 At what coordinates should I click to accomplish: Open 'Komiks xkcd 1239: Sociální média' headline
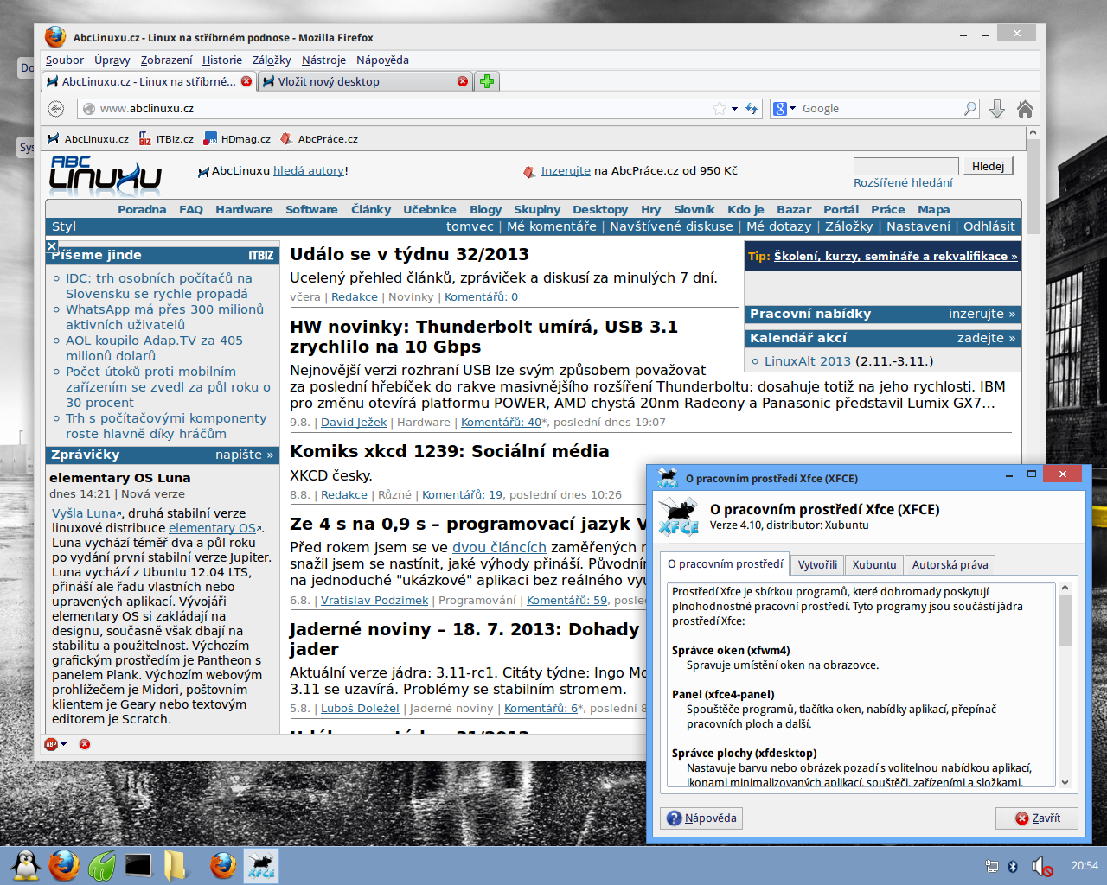click(450, 451)
